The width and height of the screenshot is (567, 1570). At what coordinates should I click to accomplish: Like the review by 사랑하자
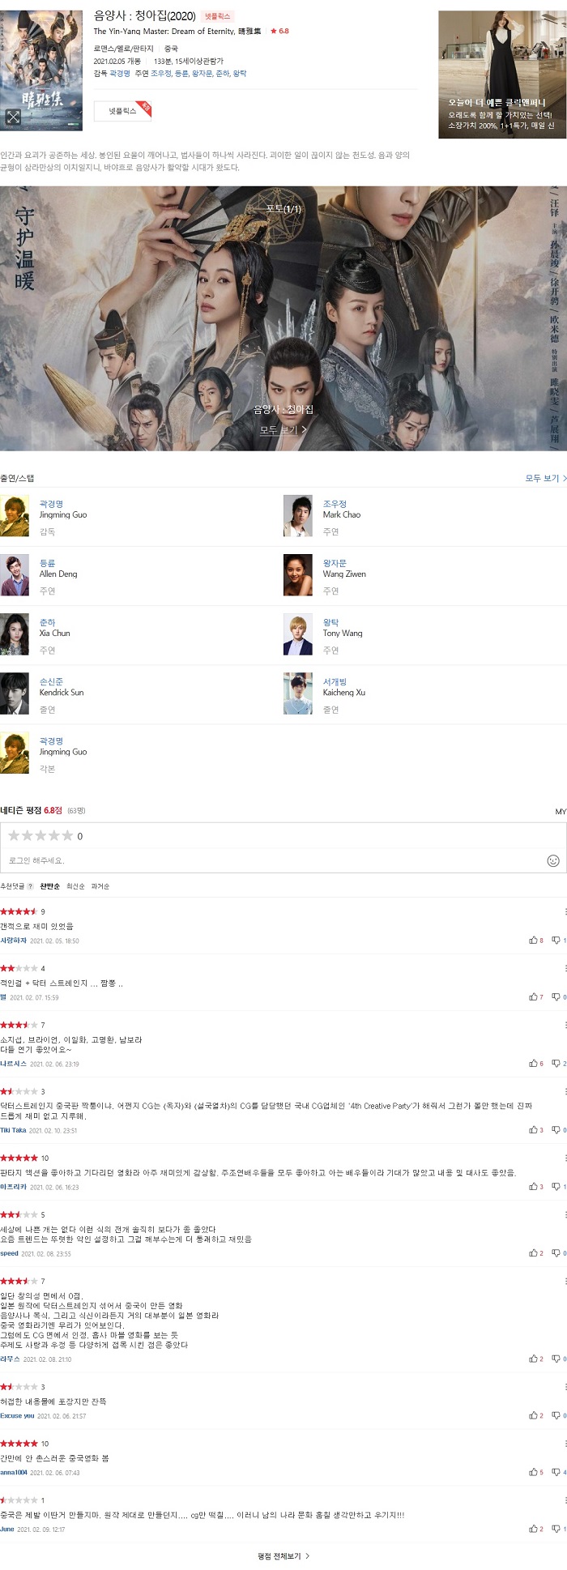536,941
